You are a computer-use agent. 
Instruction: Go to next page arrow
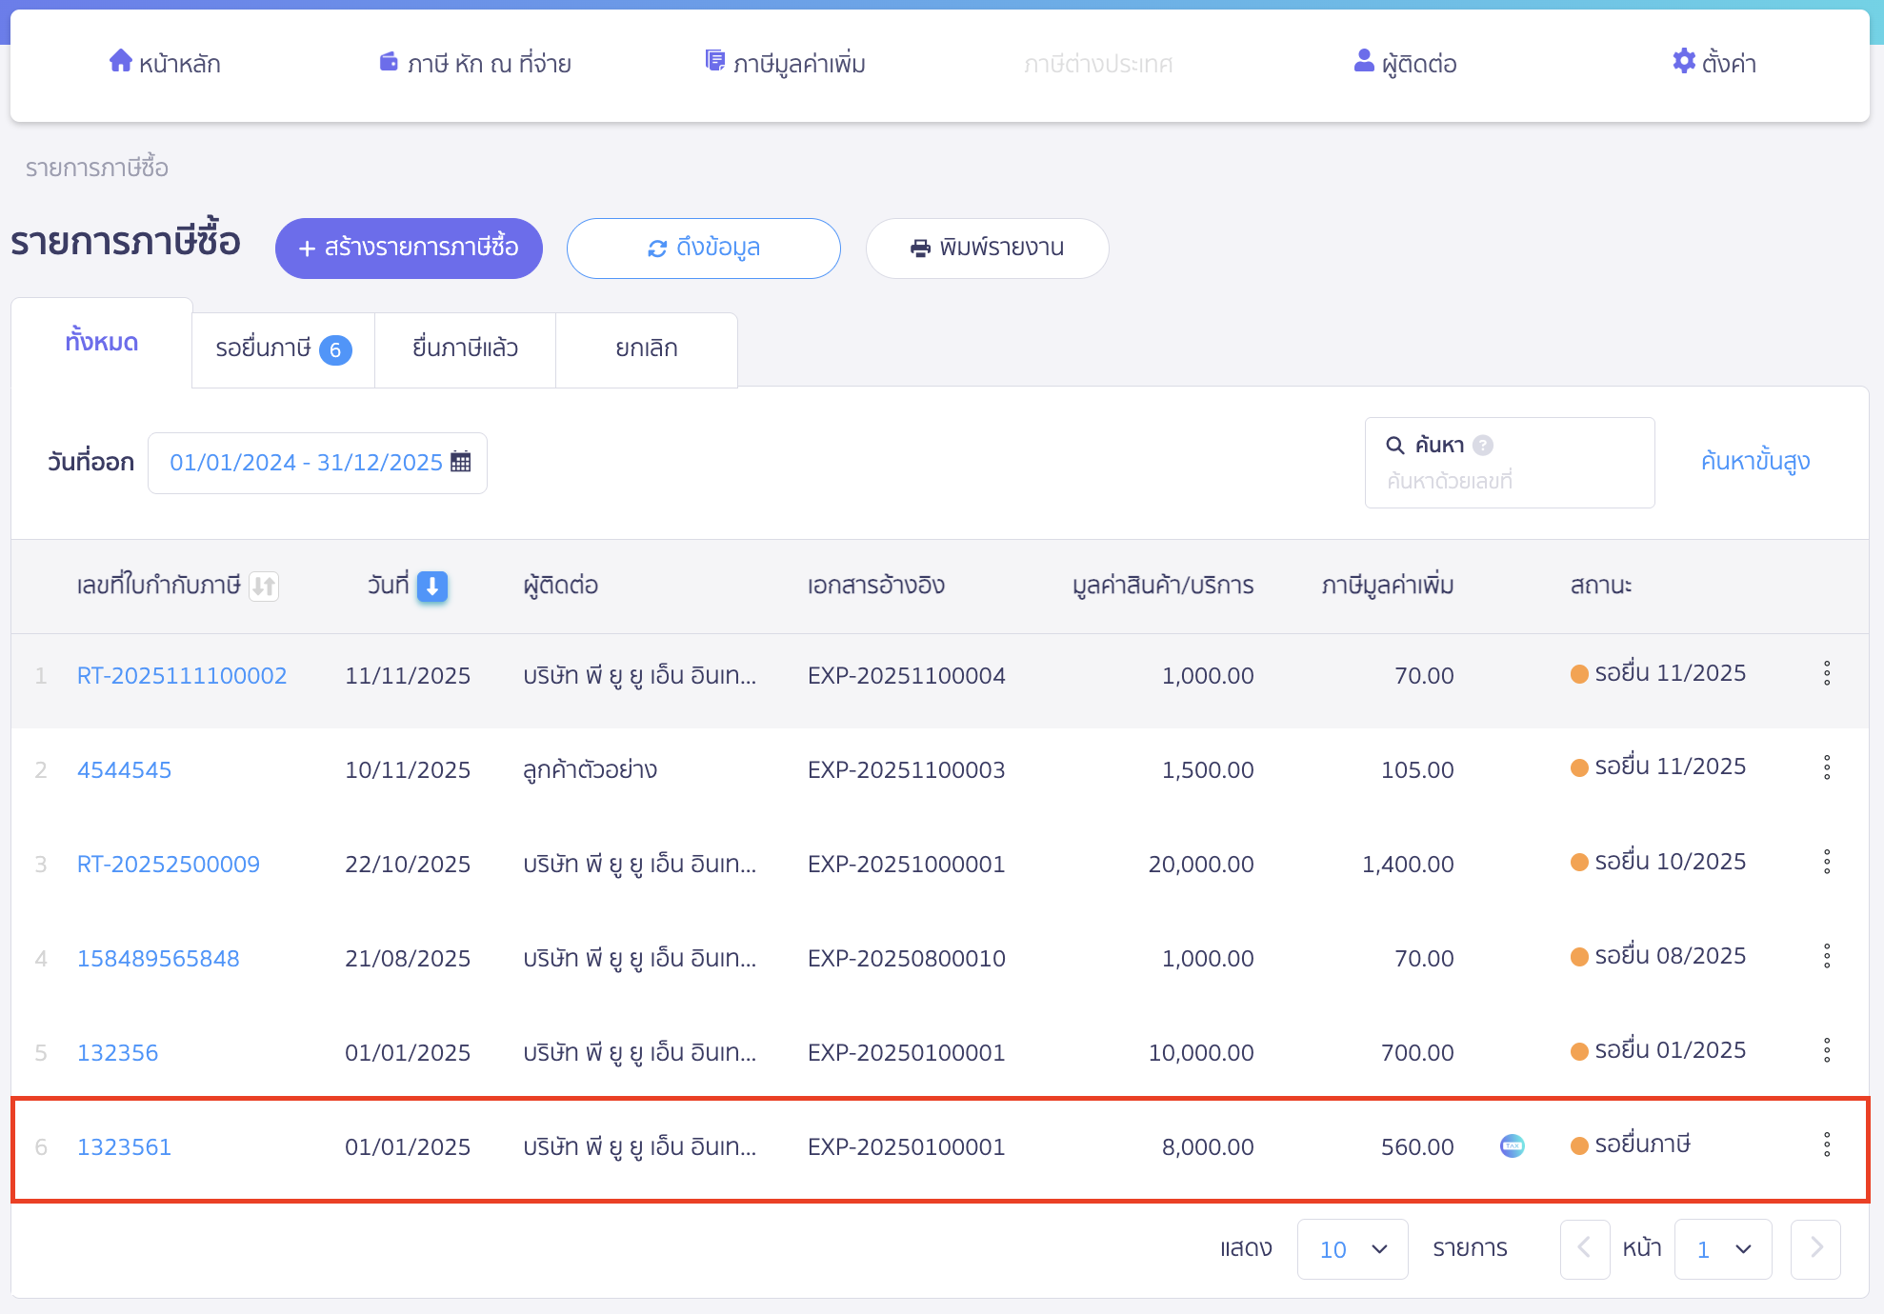coord(1815,1248)
